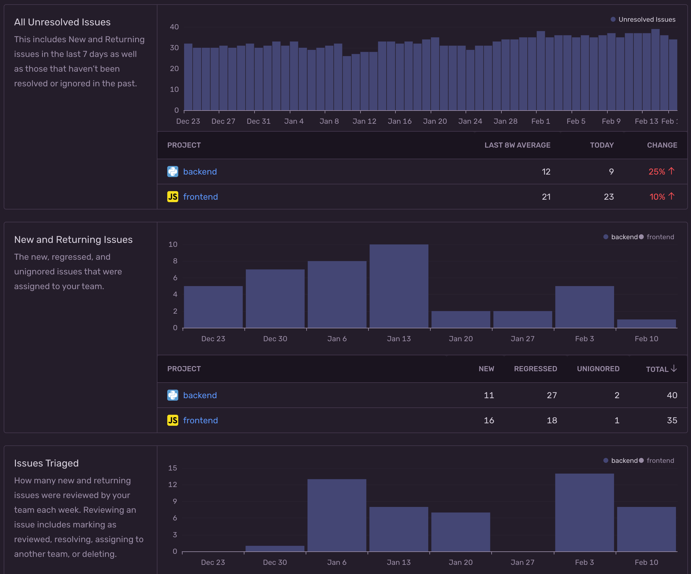Open the frontend project link
This screenshot has width=691, height=574.
tap(200, 197)
